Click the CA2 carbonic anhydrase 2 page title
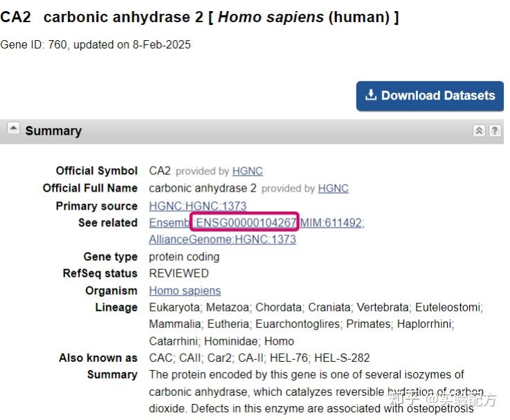510x420 pixels. [x=199, y=17]
